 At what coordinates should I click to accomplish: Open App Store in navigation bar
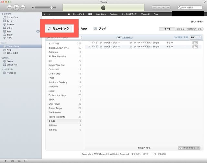101,14
